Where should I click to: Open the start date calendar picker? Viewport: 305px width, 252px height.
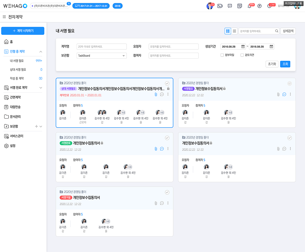point(243,47)
